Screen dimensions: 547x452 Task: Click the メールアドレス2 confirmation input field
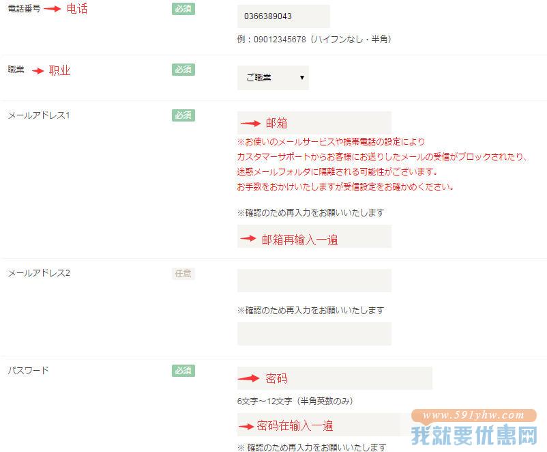[x=314, y=334]
